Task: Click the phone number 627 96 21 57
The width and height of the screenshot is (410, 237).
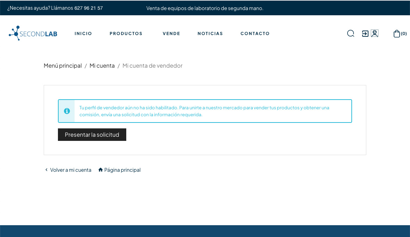Action: 88,8
